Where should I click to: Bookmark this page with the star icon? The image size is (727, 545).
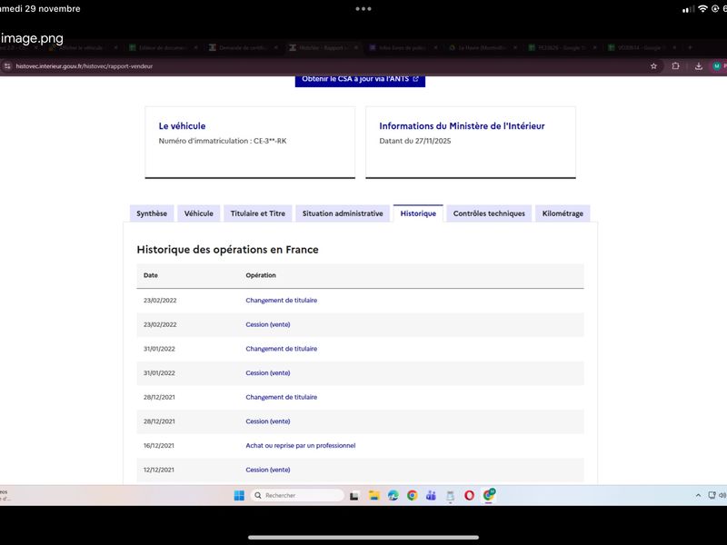tap(653, 66)
